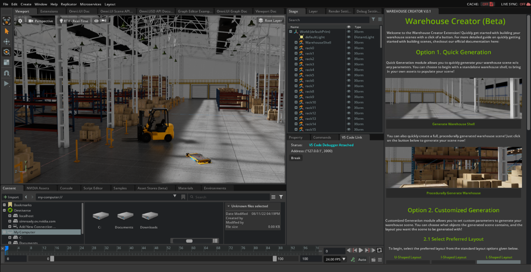Expand the rack12 prim
This screenshot has width=531, height=272.
pyautogui.click(x=296, y=113)
